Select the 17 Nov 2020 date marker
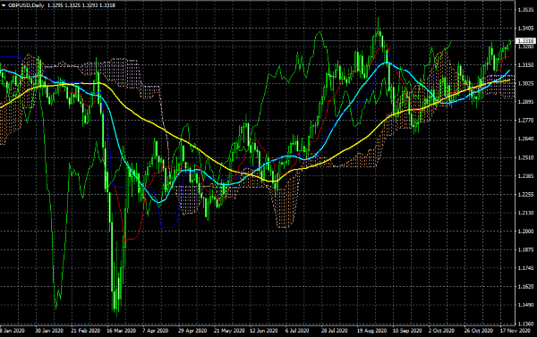 pyautogui.click(x=515, y=331)
